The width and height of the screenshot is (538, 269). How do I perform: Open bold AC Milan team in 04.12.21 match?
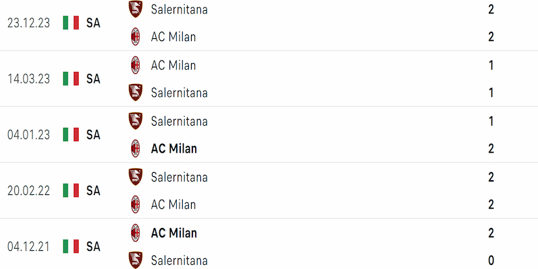[174, 233]
